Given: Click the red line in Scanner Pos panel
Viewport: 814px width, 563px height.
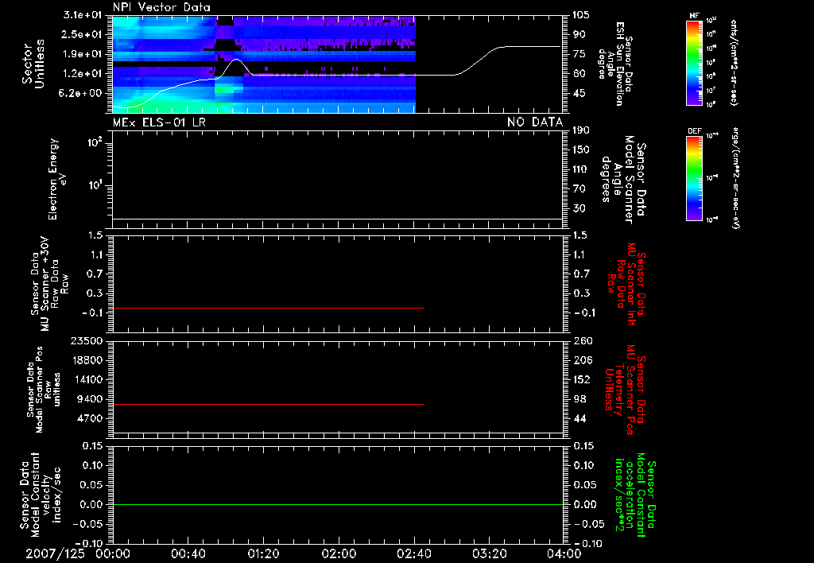Looking at the screenshot, I should 268,404.
